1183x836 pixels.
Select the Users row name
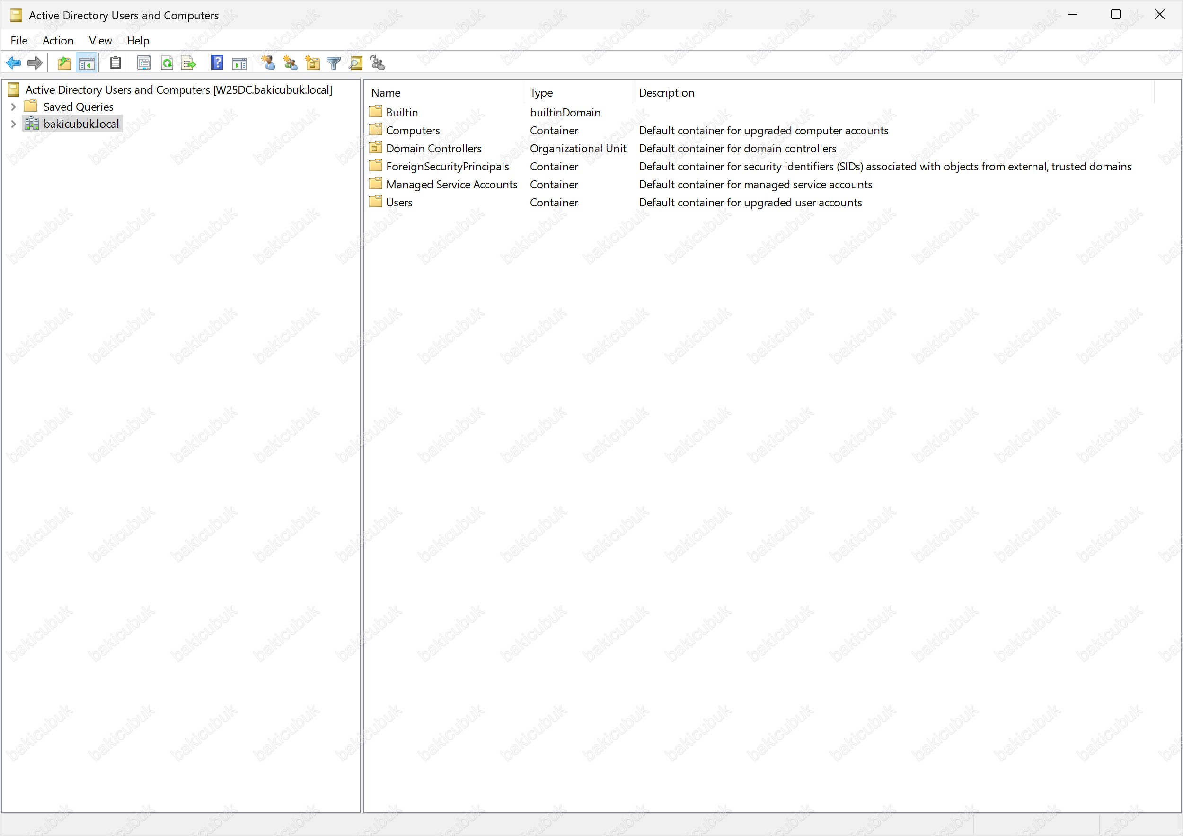[399, 203]
